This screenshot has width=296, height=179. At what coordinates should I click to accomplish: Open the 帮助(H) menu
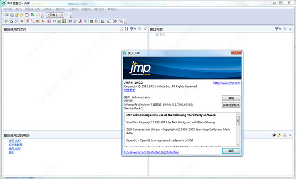coord(112,9)
